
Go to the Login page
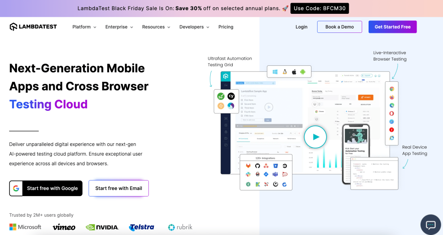pyautogui.click(x=302, y=27)
